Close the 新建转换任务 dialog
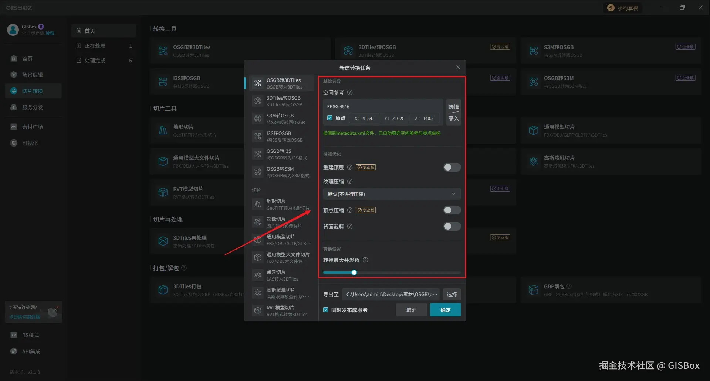This screenshot has width=710, height=381. (458, 67)
